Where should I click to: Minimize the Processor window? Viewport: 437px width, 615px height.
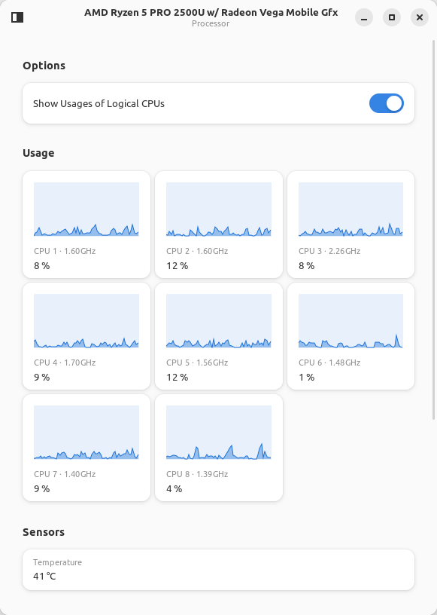pyautogui.click(x=364, y=17)
